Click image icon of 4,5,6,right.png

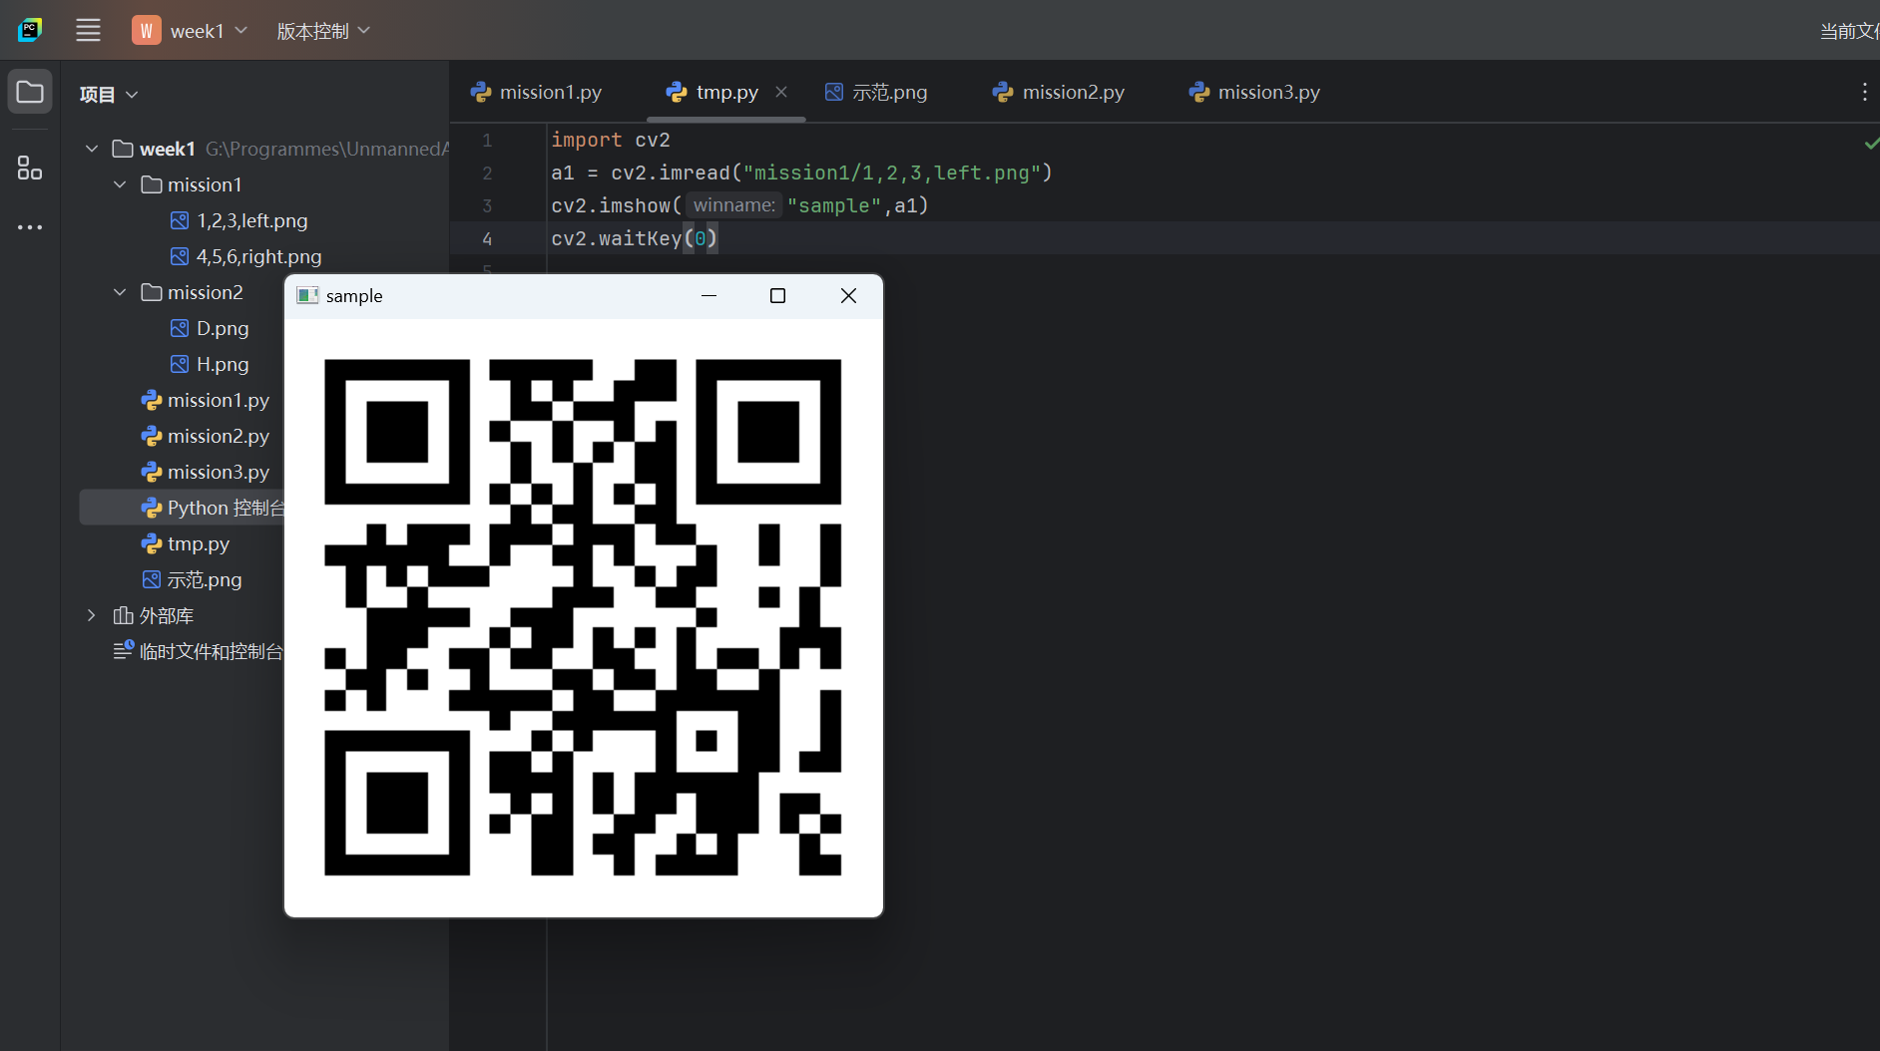[x=180, y=256]
